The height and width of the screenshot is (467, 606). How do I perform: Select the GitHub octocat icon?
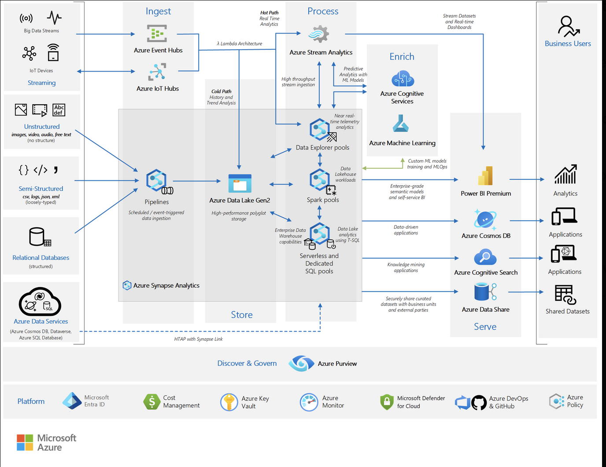[479, 402]
